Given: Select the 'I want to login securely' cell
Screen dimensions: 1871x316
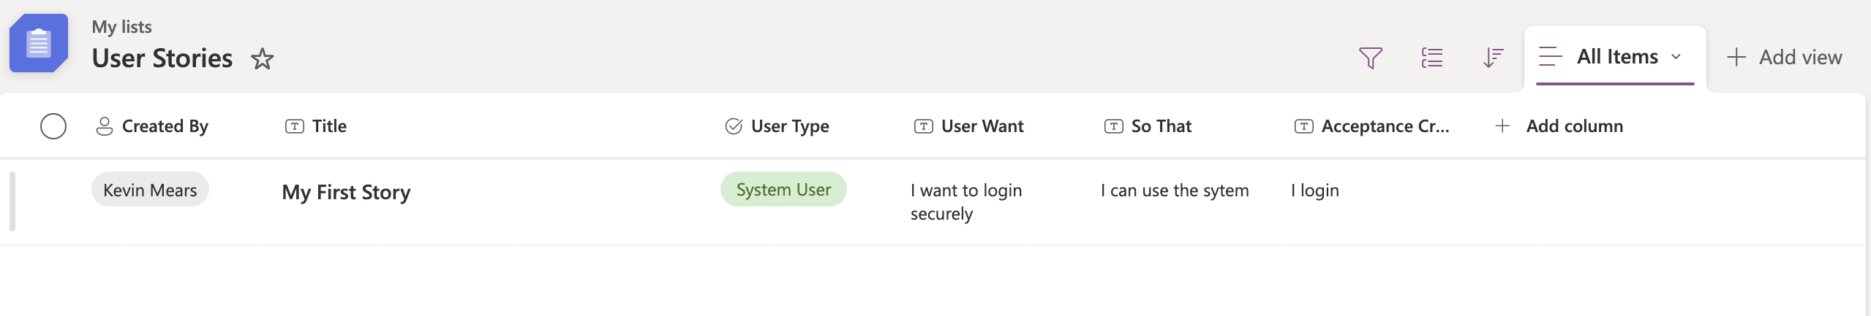Looking at the screenshot, I should [x=965, y=201].
